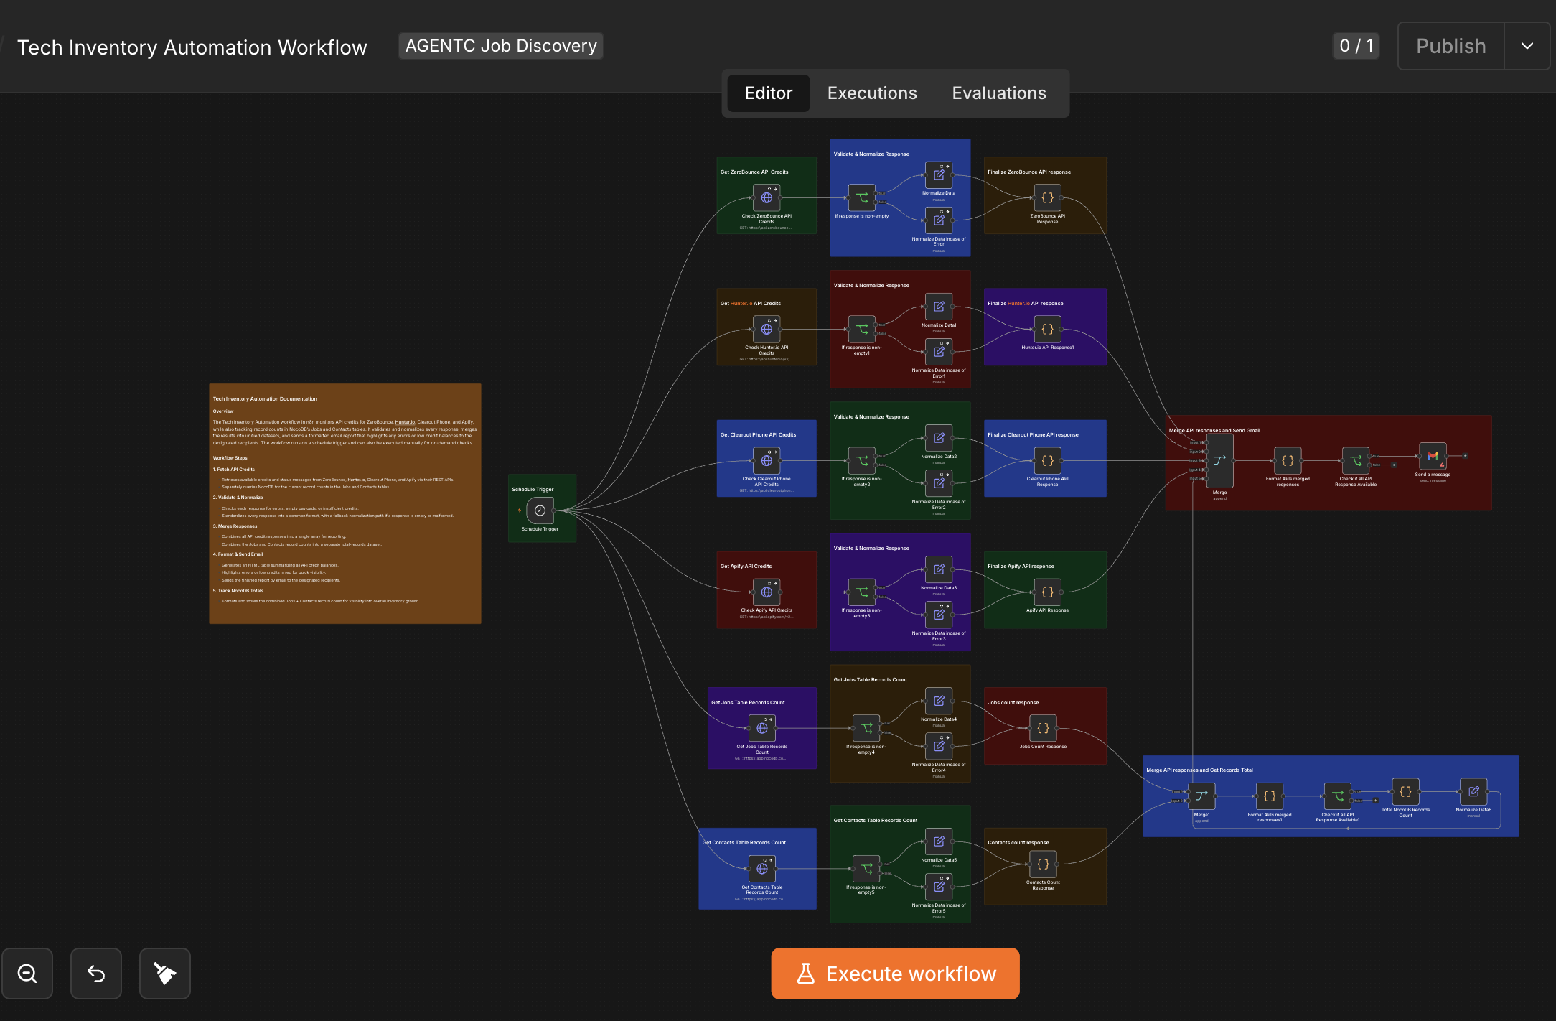Click the AGENTC Job Discovery tag
This screenshot has width=1556, height=1021.
501,46
